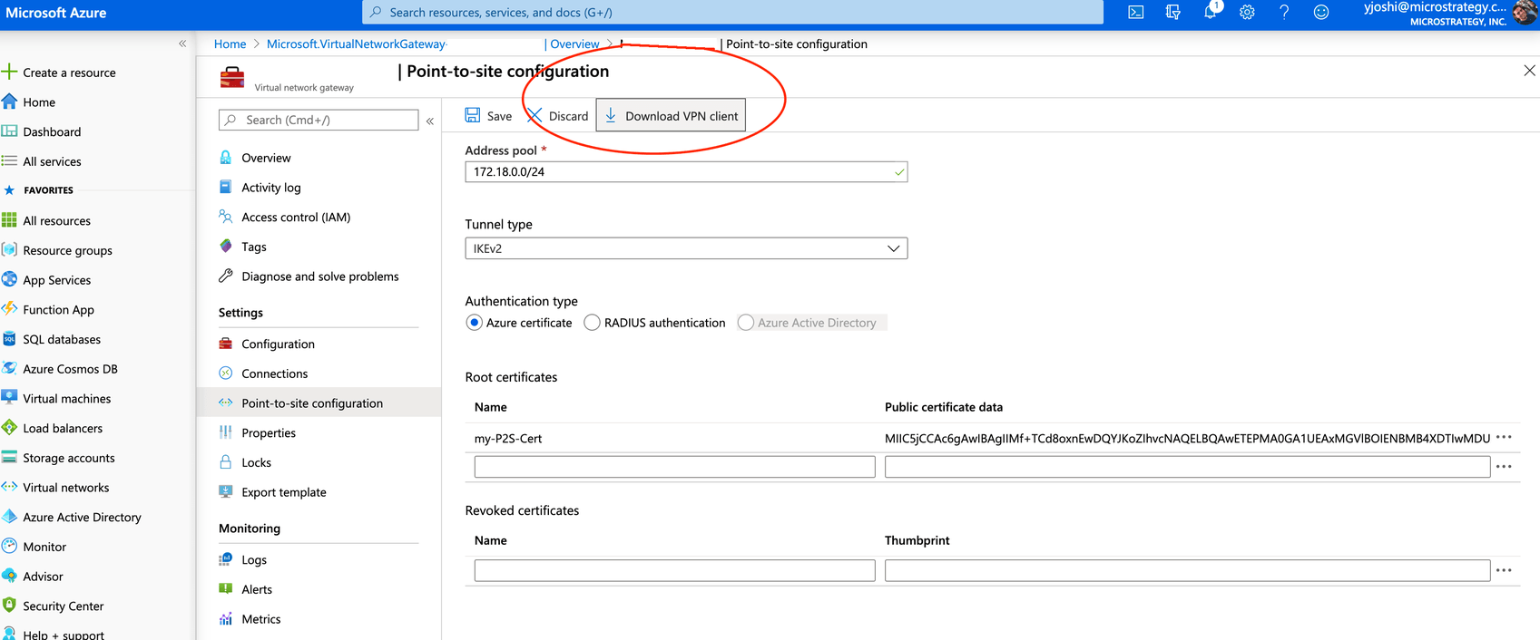1540x640 pixels.
Task: Open the notifications bell
Action: click(1211, 12)
